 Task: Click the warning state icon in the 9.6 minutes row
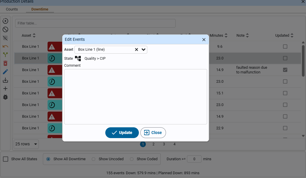52,47
